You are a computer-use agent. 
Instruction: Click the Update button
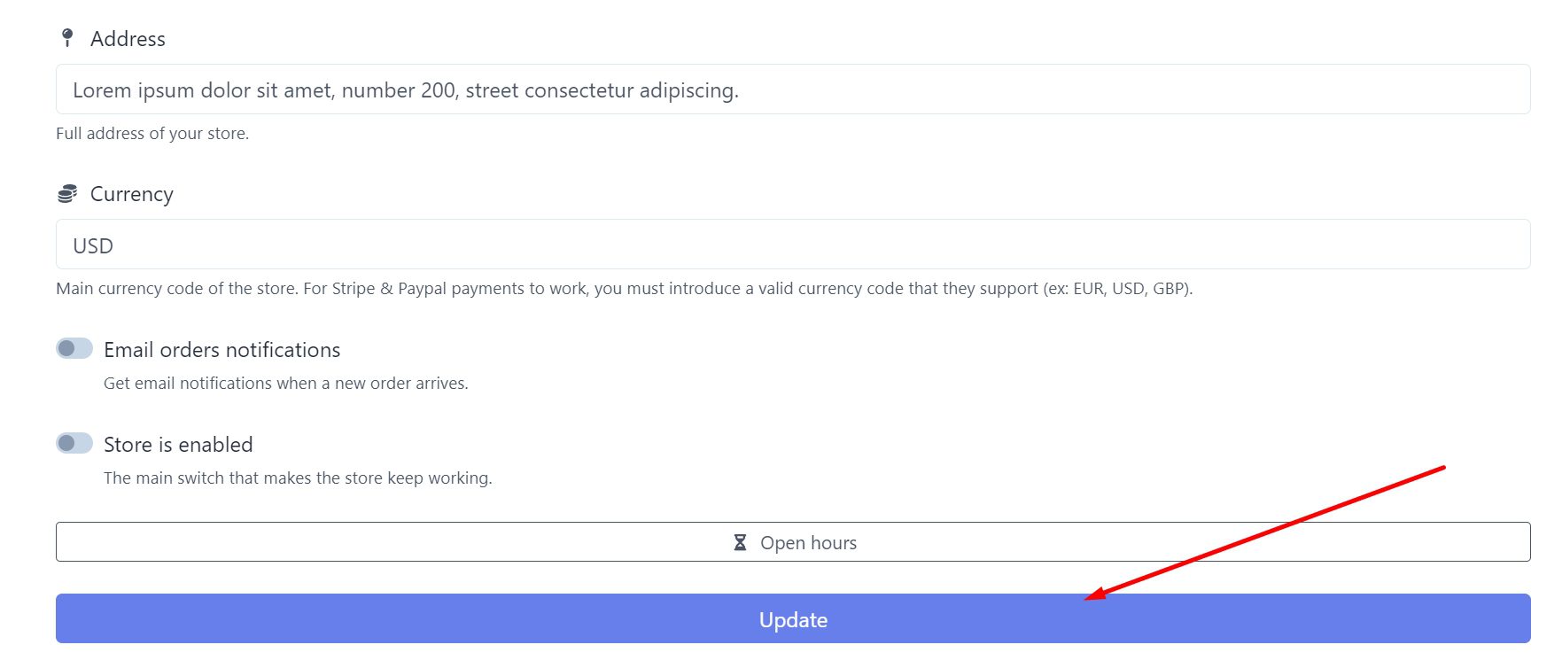[x=793, y=619]
